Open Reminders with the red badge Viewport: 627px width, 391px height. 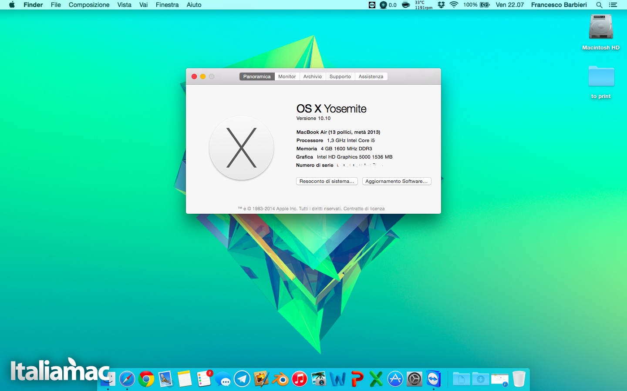(x=204, y=379)
